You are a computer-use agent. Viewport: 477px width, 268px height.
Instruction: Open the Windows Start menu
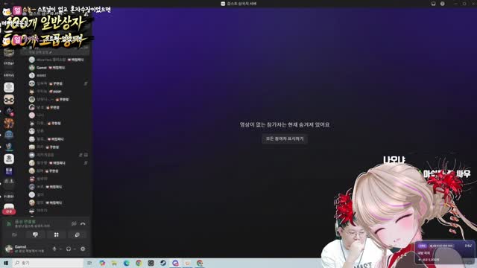point(6,263)
